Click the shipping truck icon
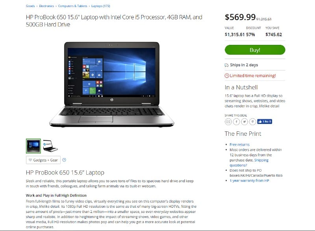This screenshot has height=231, width=315. tap(227, 65)
